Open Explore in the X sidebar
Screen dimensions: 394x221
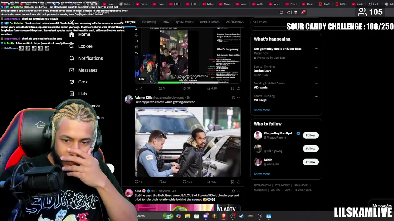pos(81,46)
